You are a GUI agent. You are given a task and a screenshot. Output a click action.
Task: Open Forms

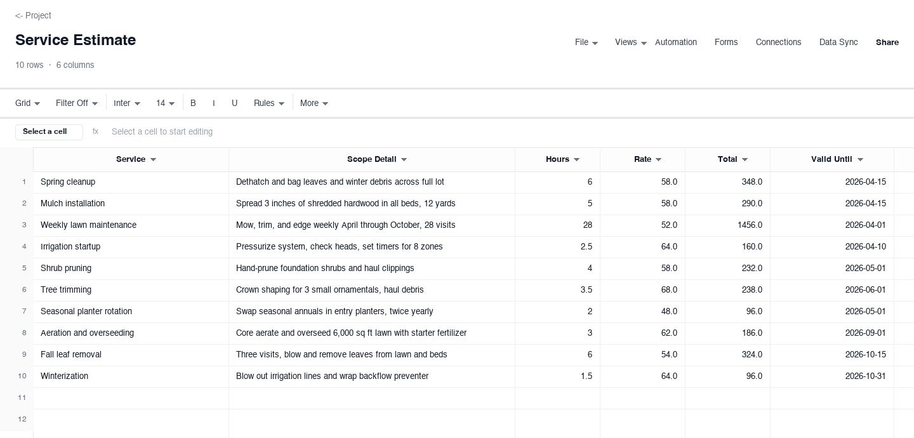pyautogui.click(x=726, y=43)
